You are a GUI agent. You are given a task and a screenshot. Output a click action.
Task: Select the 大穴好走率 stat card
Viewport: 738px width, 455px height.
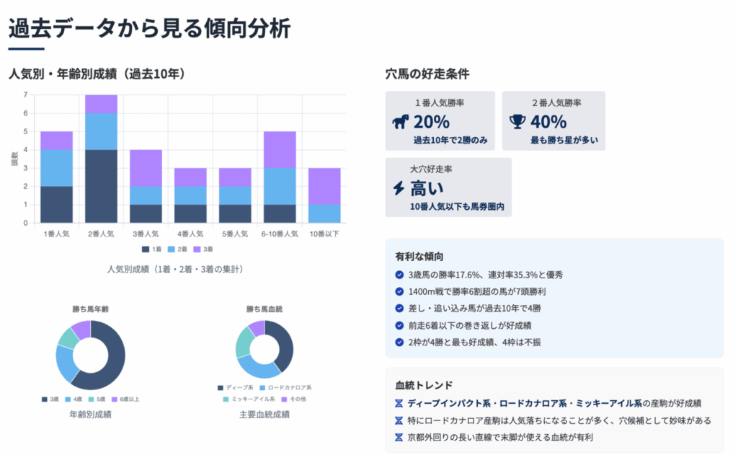tap(448, 187)
